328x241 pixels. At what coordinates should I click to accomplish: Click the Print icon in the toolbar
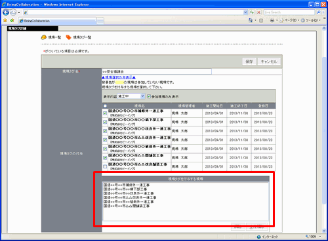click(x=272, y=20)
